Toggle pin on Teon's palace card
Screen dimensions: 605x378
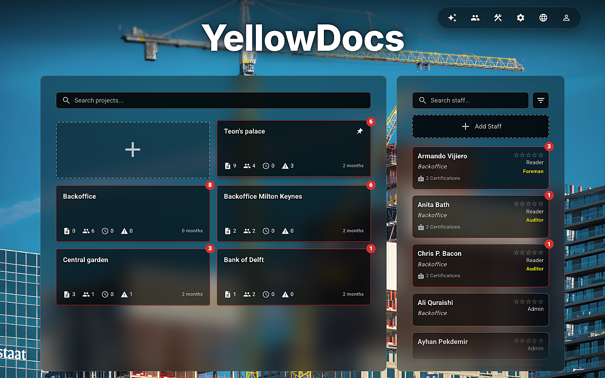pos(360,131)
